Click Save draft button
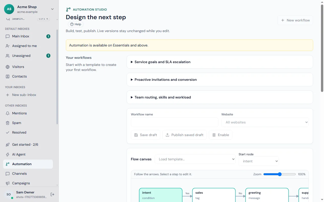 (x=146, y=135)
